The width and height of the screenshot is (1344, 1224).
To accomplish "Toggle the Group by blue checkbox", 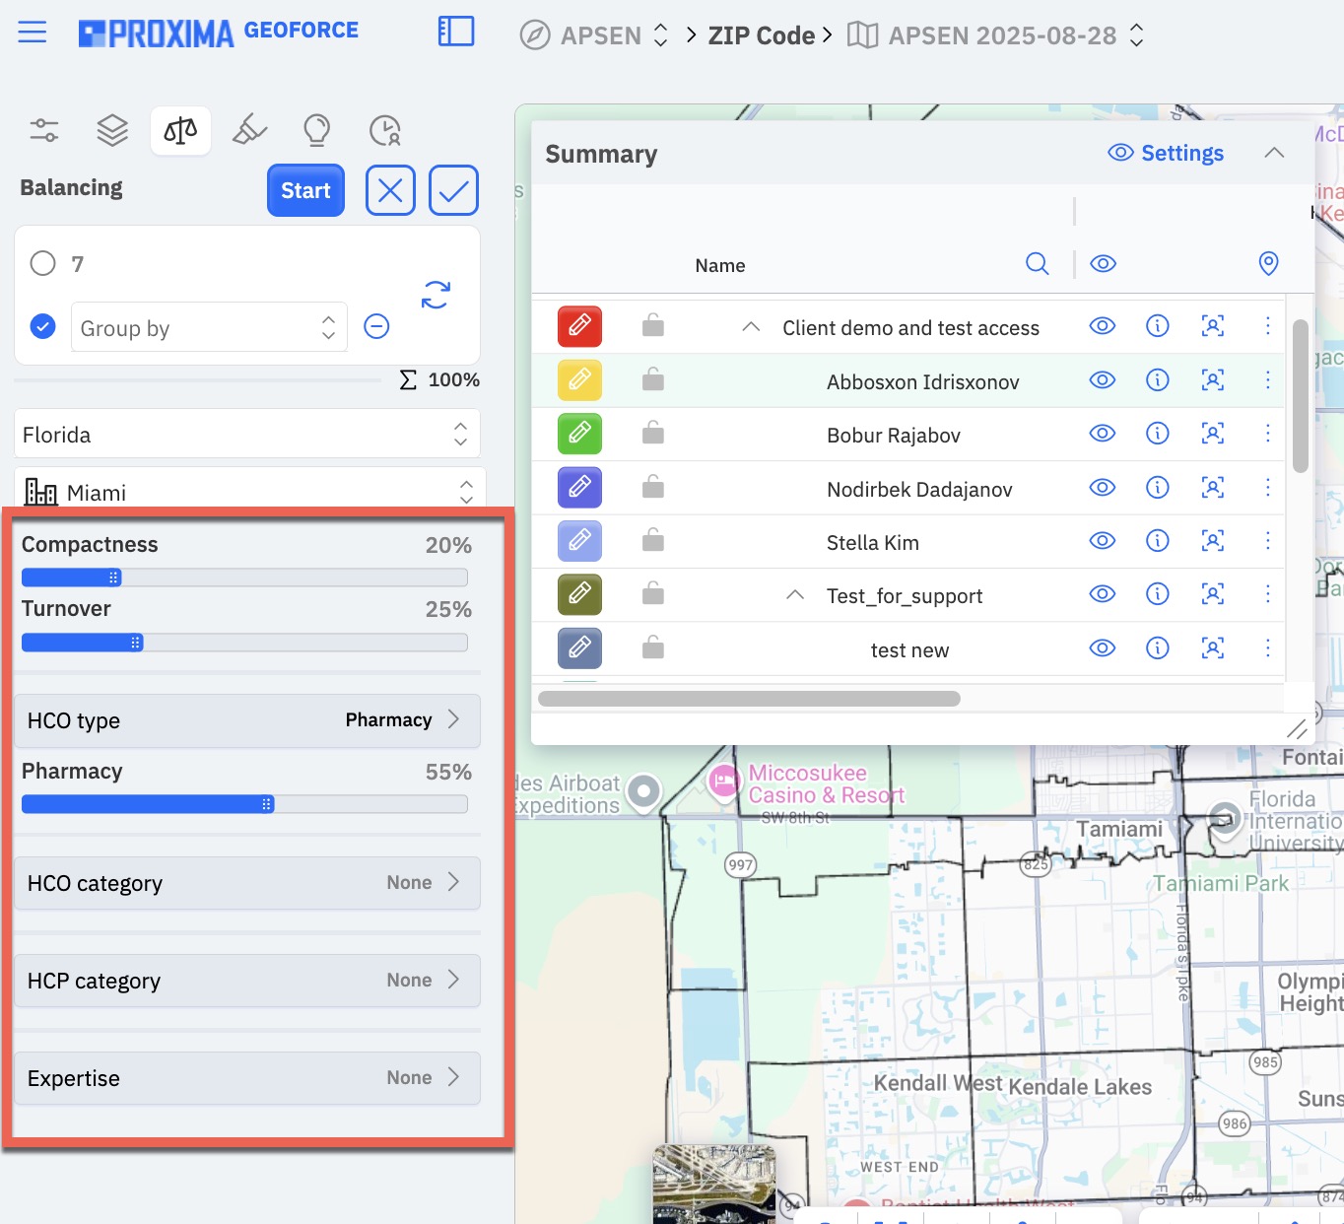I will click(x=42, y=326).
